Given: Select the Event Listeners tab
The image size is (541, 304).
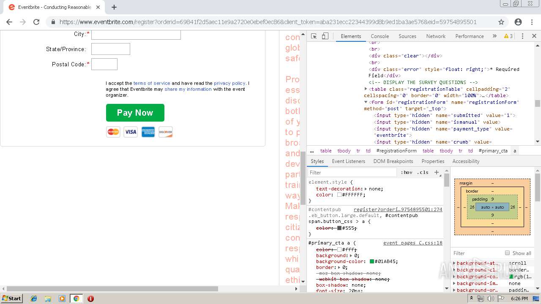Looking at the screenshot, I should point(348,161).
